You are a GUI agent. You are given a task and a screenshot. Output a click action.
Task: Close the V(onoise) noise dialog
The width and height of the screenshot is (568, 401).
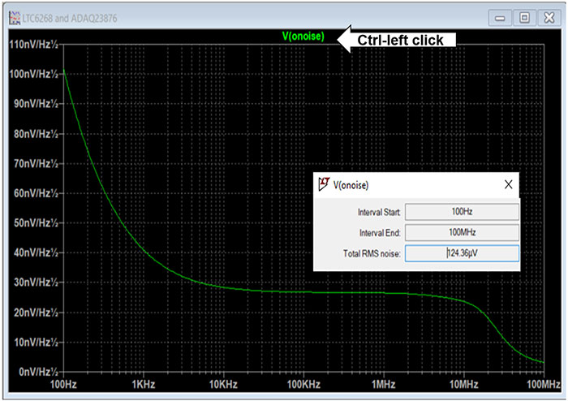pyautogui.click(x=509, y=184)
